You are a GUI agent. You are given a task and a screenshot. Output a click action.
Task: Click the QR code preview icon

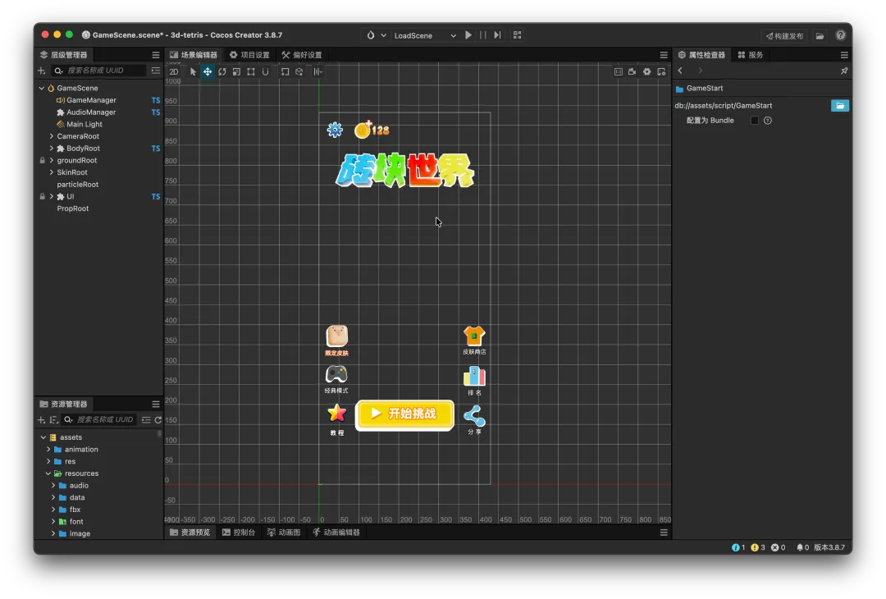517,35
